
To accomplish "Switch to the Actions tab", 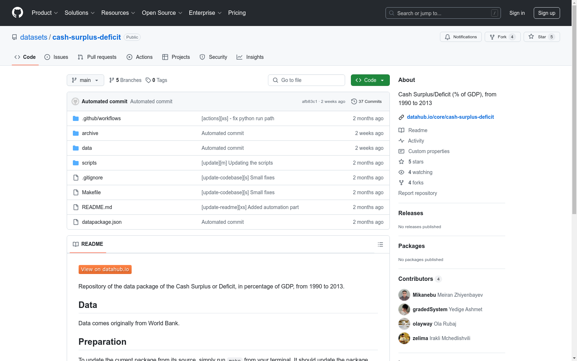I will (140, 57).
